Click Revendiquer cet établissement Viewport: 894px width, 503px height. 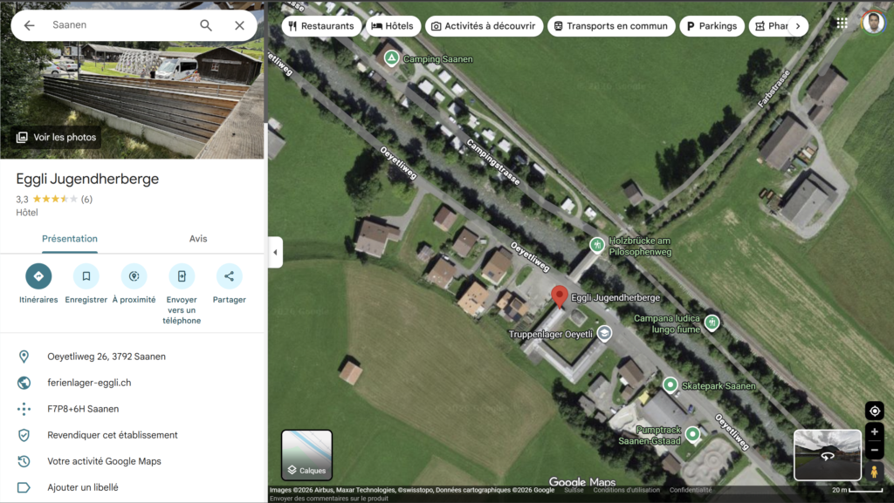pyautogui.click(x=113, y=435)
